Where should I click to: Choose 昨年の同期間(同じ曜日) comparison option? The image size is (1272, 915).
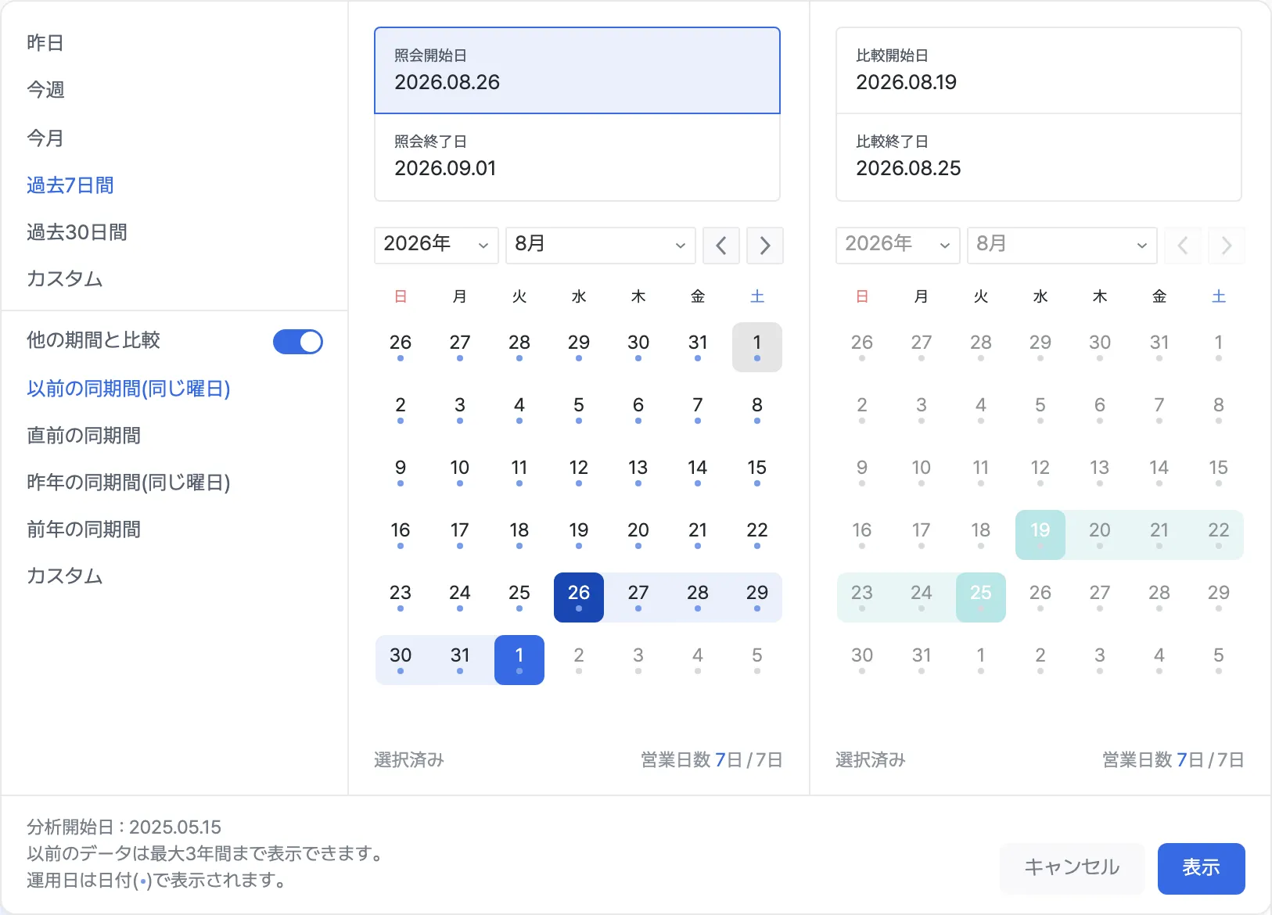tap(128, 483)
